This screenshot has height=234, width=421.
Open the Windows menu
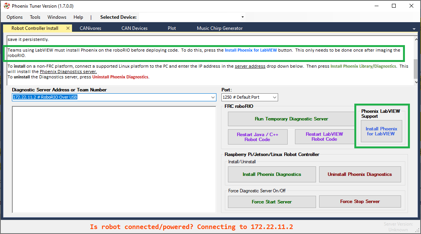57,17
